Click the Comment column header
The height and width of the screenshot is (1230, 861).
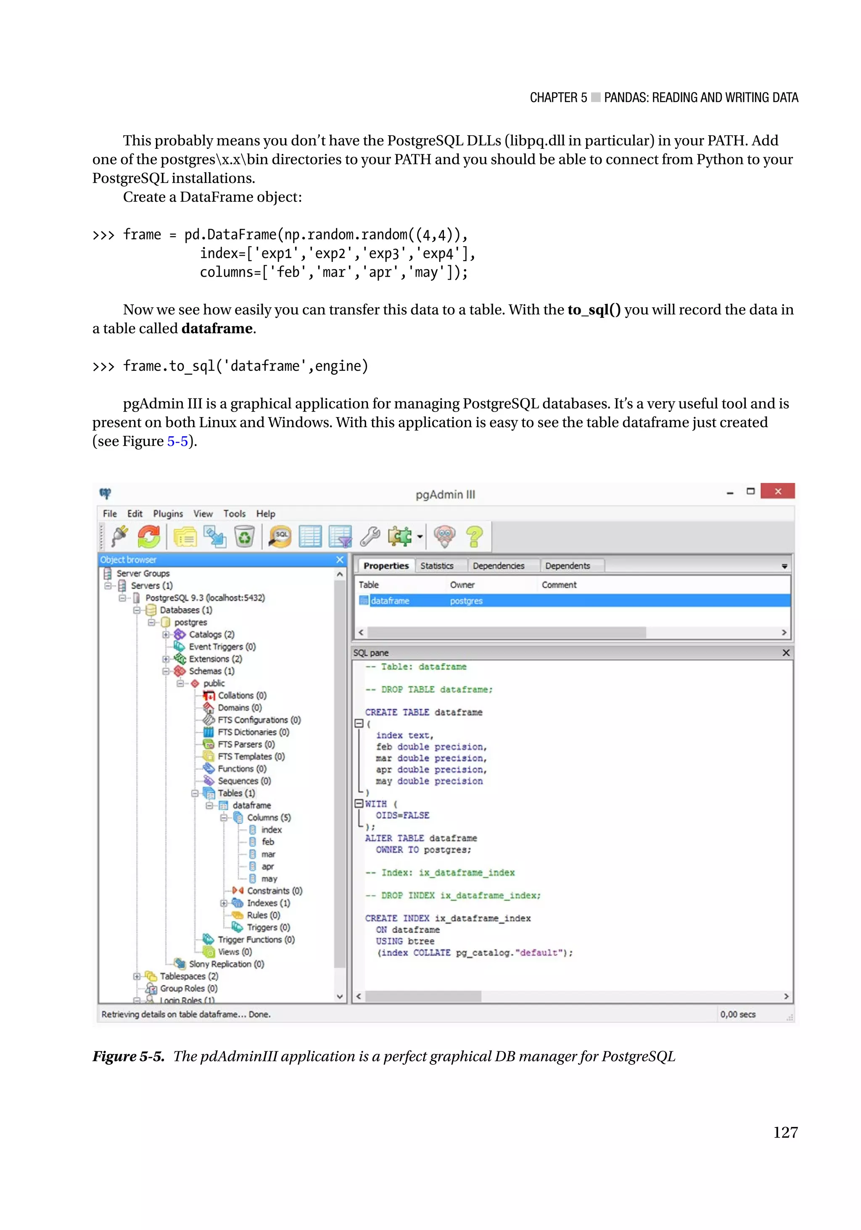click(x=559, y=585)
